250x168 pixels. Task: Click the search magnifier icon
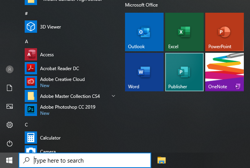pyautogui.click(x=26, y=160)
